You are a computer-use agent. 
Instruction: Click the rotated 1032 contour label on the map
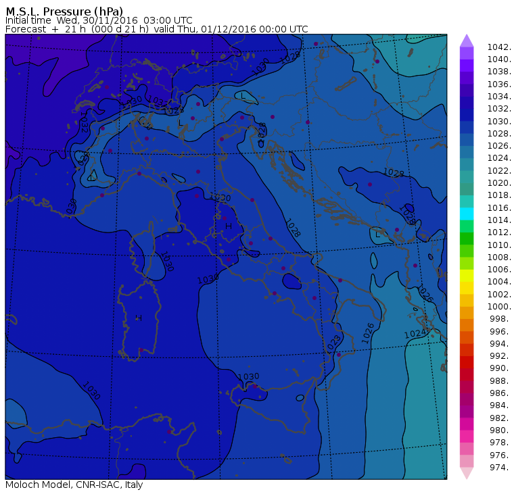(x=84, y=122)
